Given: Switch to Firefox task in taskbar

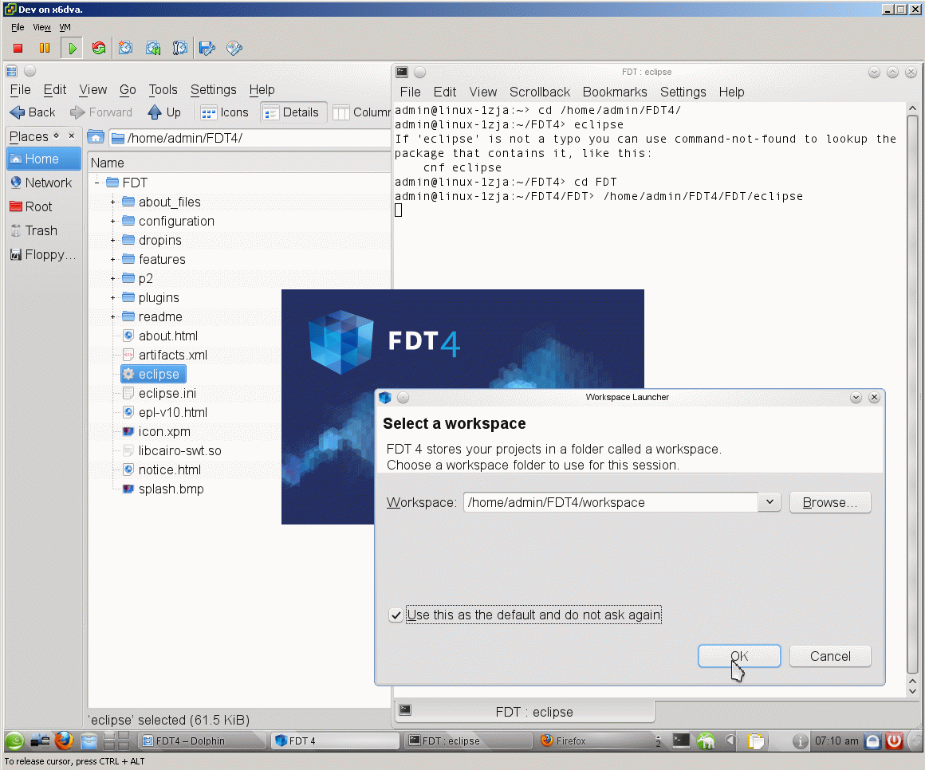Looking at the screenshot, I should coord(595,741).
